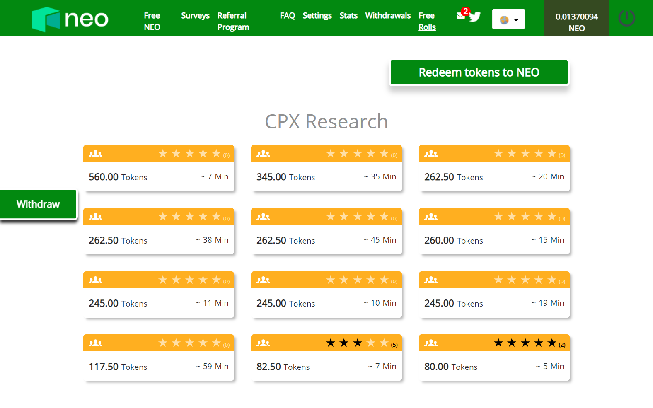Open the Stats page
The image size is (653, 408).
click(x=348, y=16)
